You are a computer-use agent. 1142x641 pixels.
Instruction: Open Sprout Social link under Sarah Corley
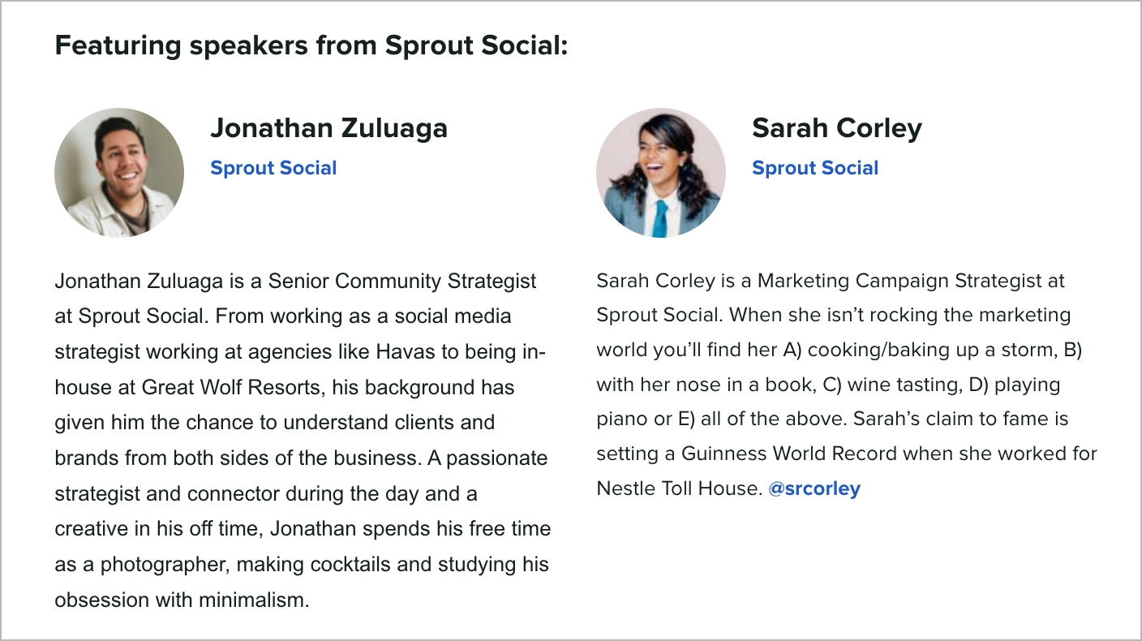(815, 168)
